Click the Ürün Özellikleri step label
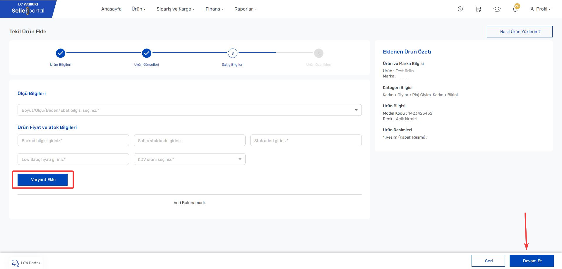The width and height of the screenshot is (562, 269). point(319,65)
